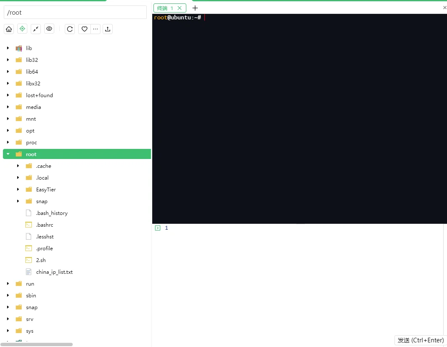The width and height of the screenshot is (447, 347).
Task: Close the 终端 1 tab
Action: click(x=180, y=8)
